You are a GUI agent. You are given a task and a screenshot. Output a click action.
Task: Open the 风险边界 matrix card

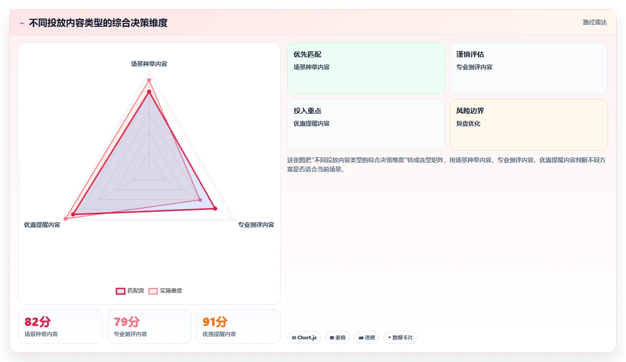(x=529, y=125)
